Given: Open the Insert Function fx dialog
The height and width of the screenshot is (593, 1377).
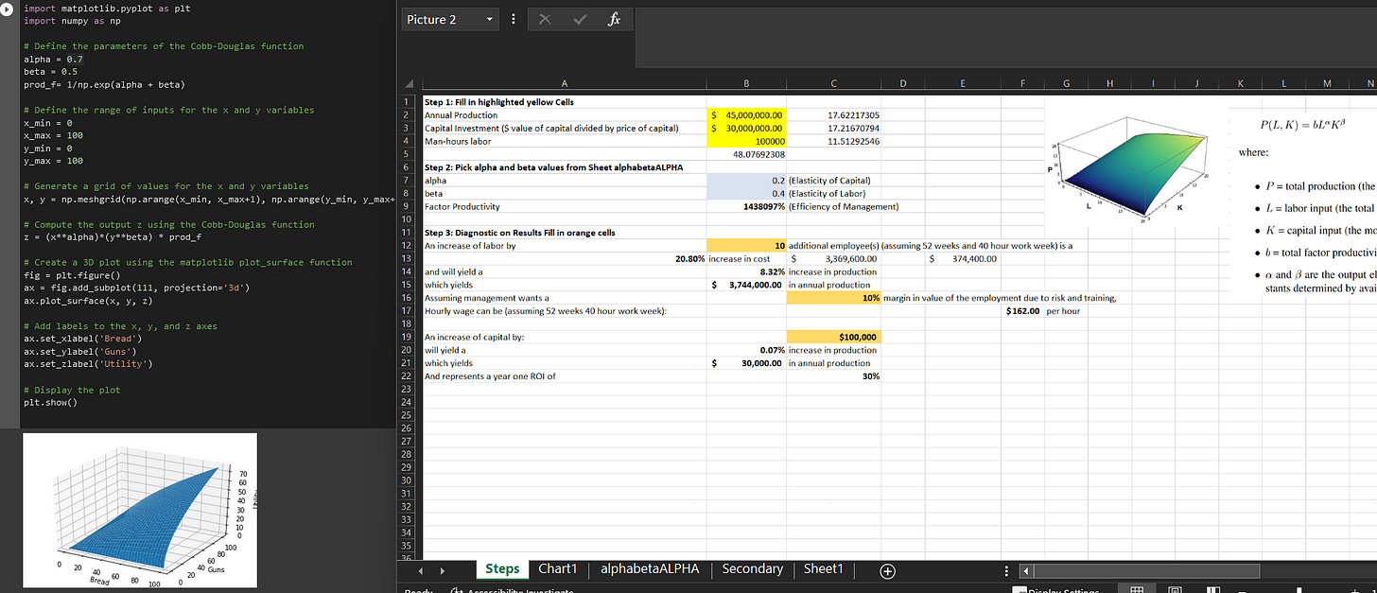Looking at the screenshot, I should [x=614, y=19].
